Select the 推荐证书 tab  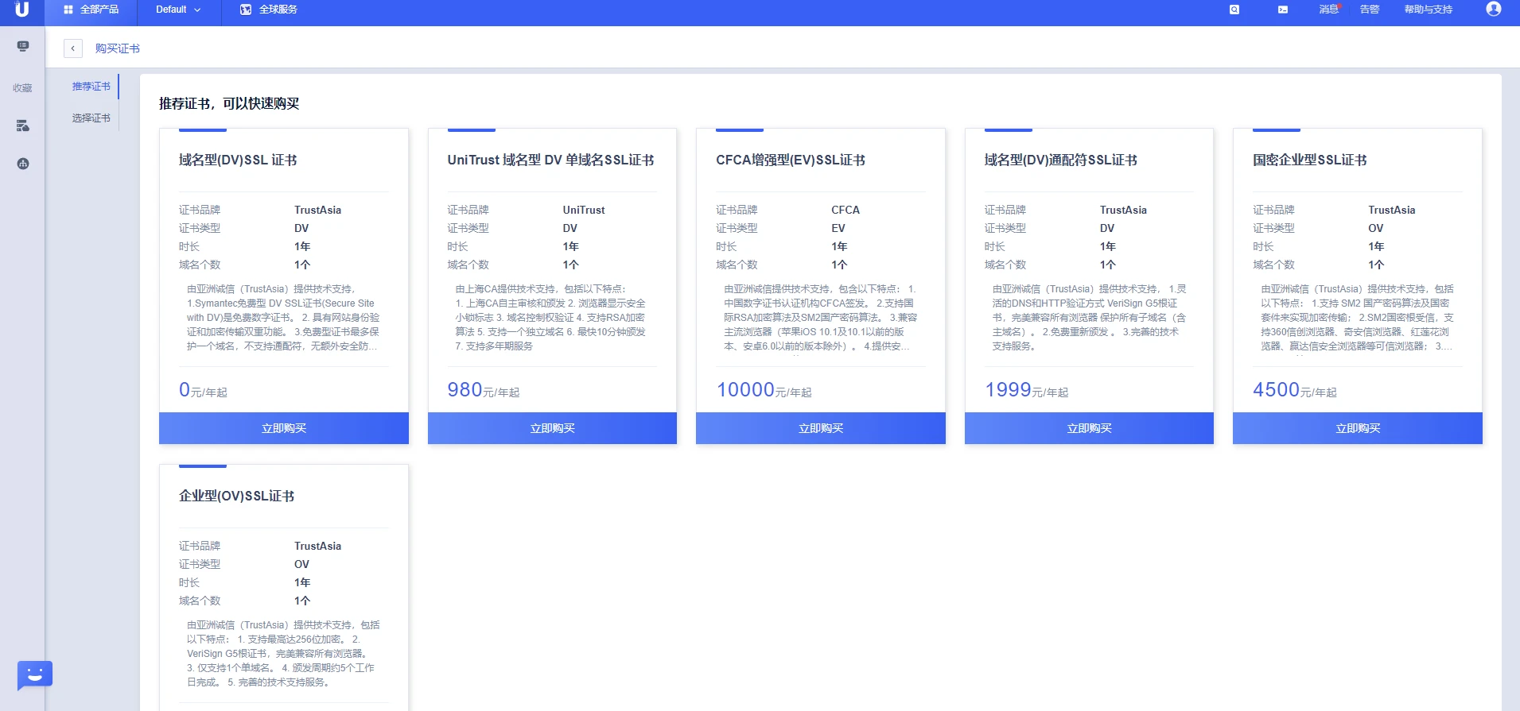(x=91, y=86)
